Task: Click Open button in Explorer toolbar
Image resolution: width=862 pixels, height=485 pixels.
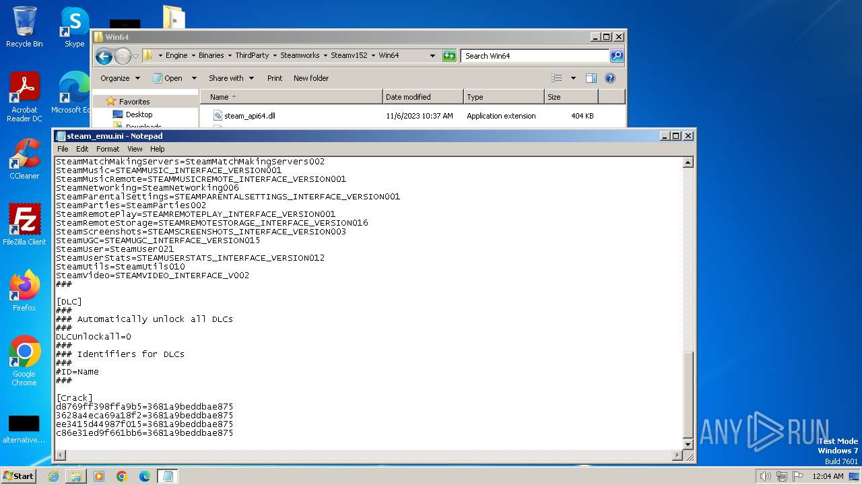Action: tap(168, 78)
